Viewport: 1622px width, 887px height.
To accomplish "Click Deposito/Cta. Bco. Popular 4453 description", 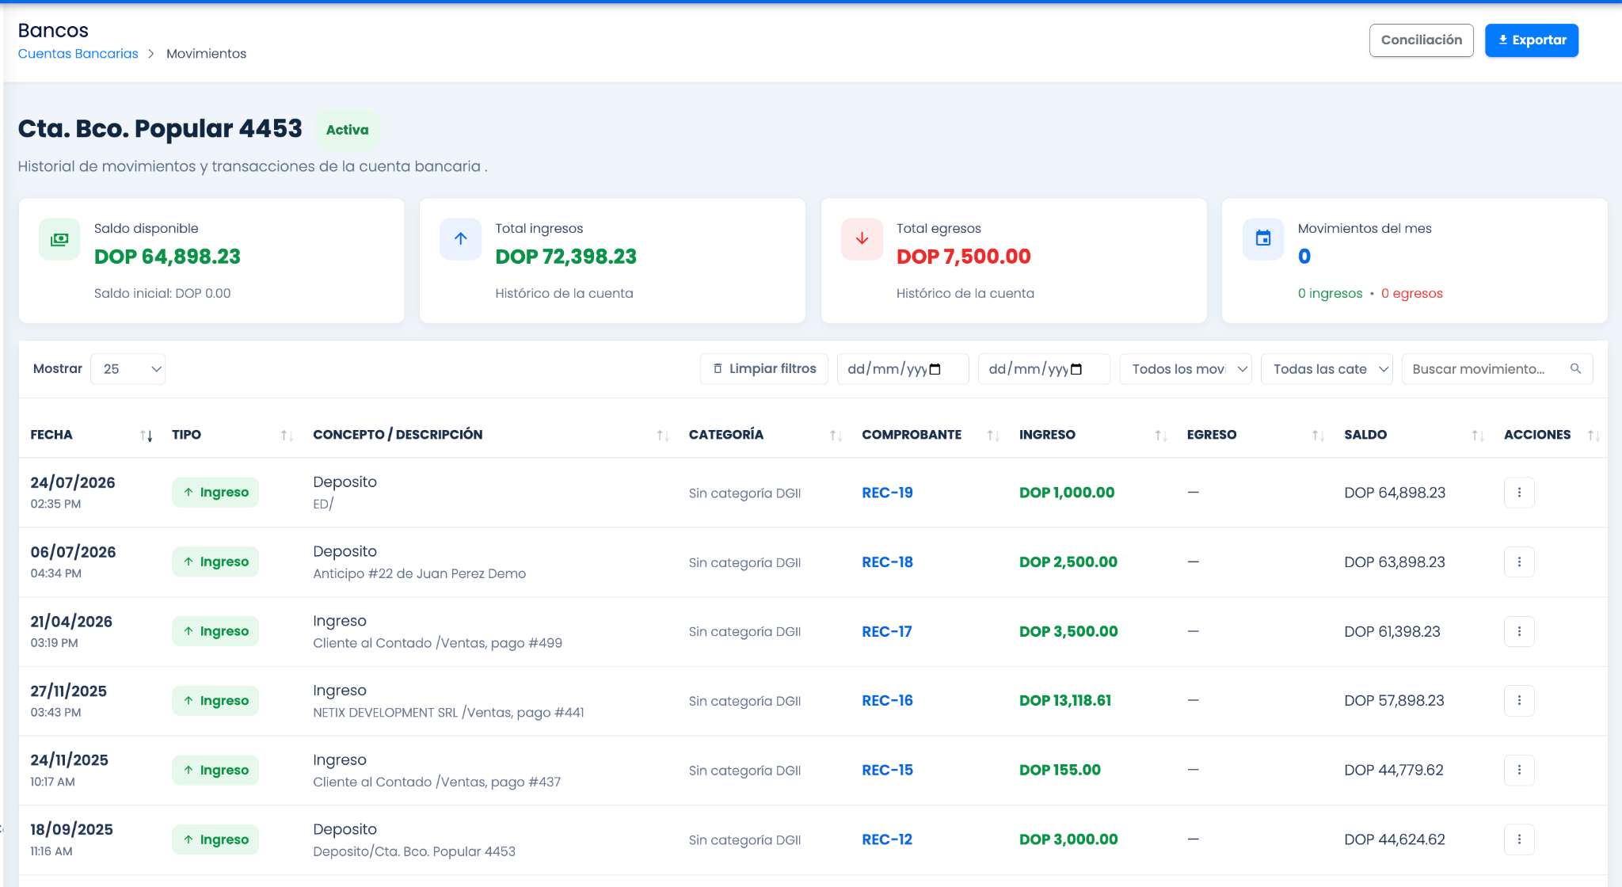I will click(x=414, y=851).
